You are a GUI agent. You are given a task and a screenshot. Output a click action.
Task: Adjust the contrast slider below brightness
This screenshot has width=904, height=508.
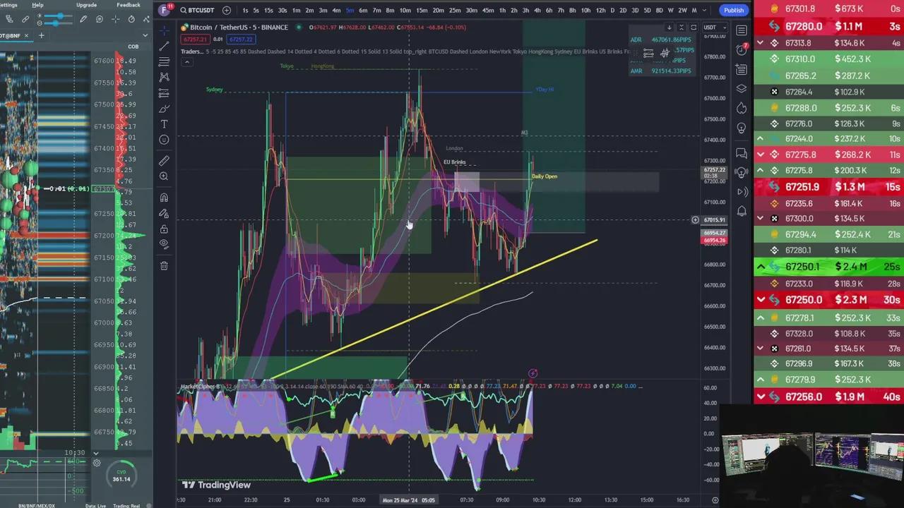[x=59, y=23]
